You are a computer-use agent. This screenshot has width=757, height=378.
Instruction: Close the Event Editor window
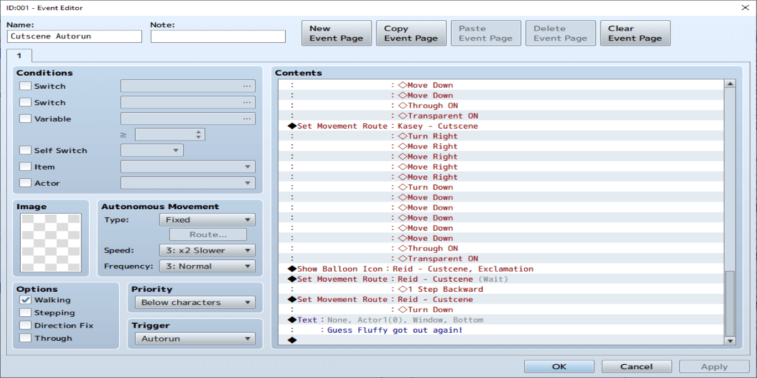point(742,8)
